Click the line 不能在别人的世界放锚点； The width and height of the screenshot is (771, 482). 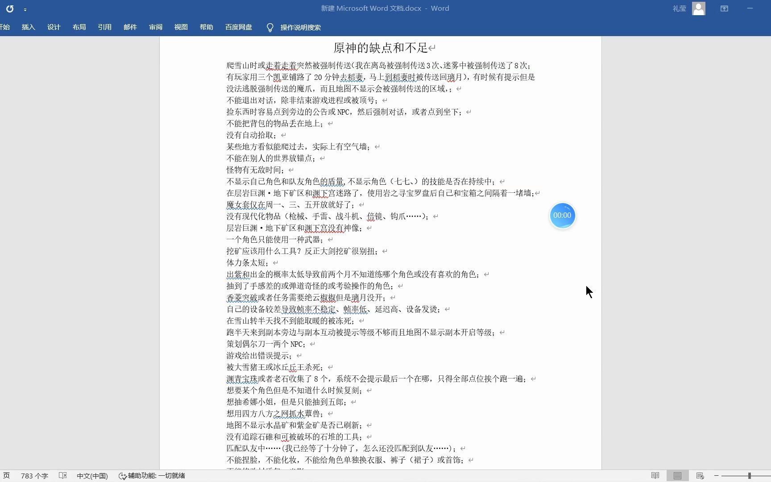(271, 158)
